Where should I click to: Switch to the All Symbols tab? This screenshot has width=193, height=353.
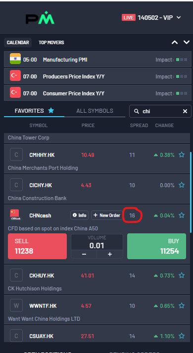click(95, 111)
